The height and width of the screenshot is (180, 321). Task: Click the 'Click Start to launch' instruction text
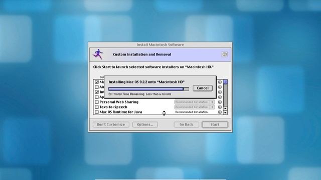153,67
